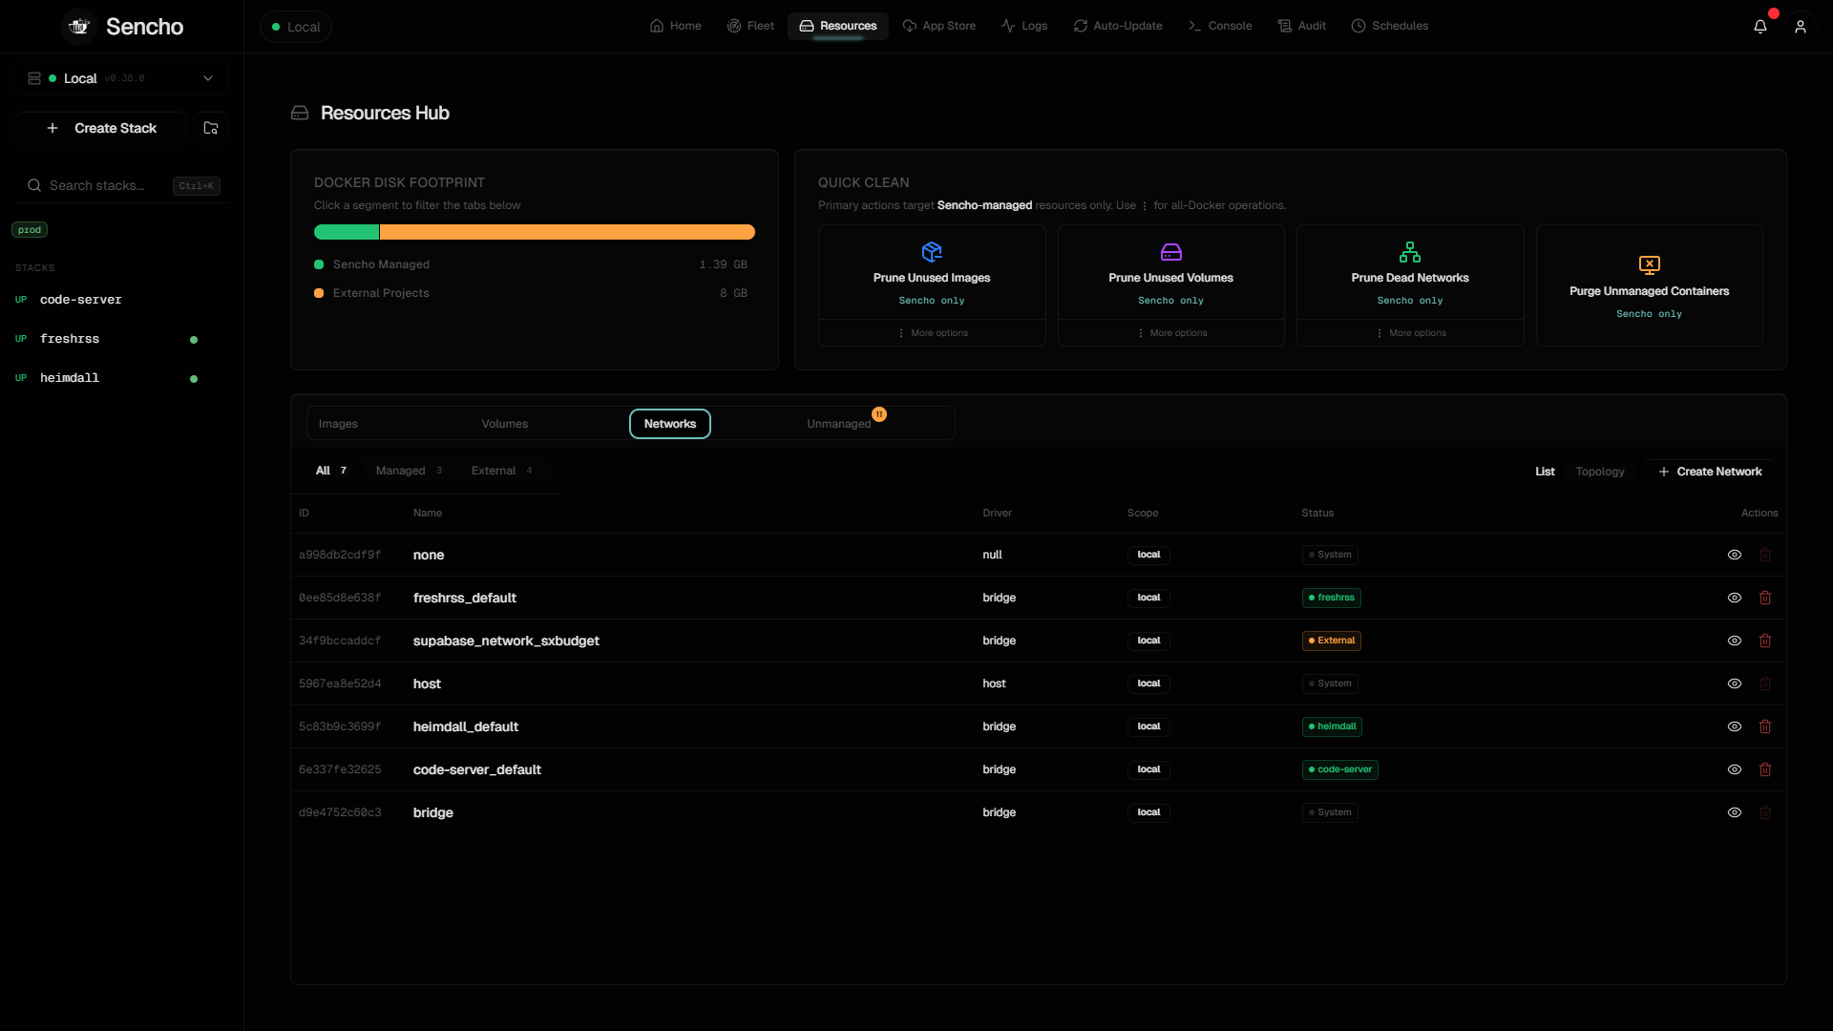Click the Create Network button
This screenshot has width=1833, height=1031.
(1710, 472)
